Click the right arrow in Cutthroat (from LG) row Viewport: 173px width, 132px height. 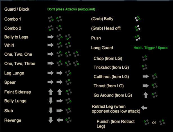point(146,77)
